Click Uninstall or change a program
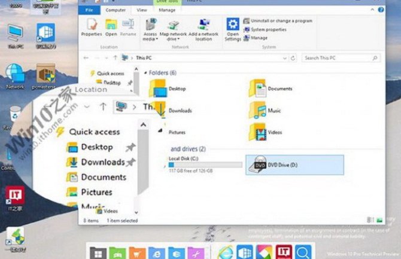 [278, 21]
